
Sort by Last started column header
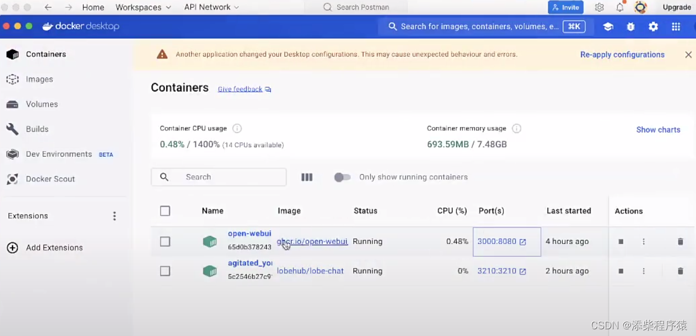[568, 211]
